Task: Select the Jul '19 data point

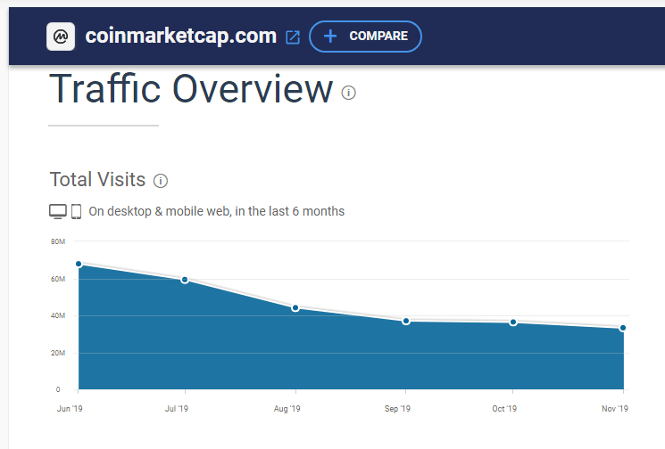Action: coord(185,280)
